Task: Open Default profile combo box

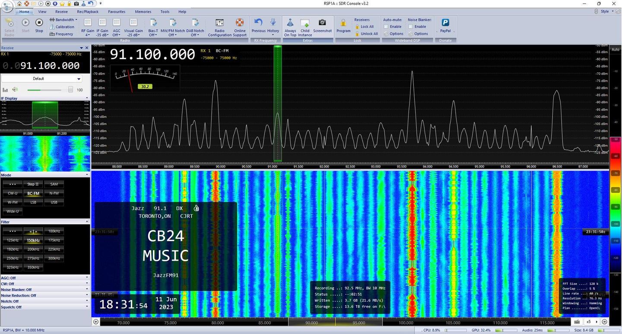Action: tap(41, 79)
